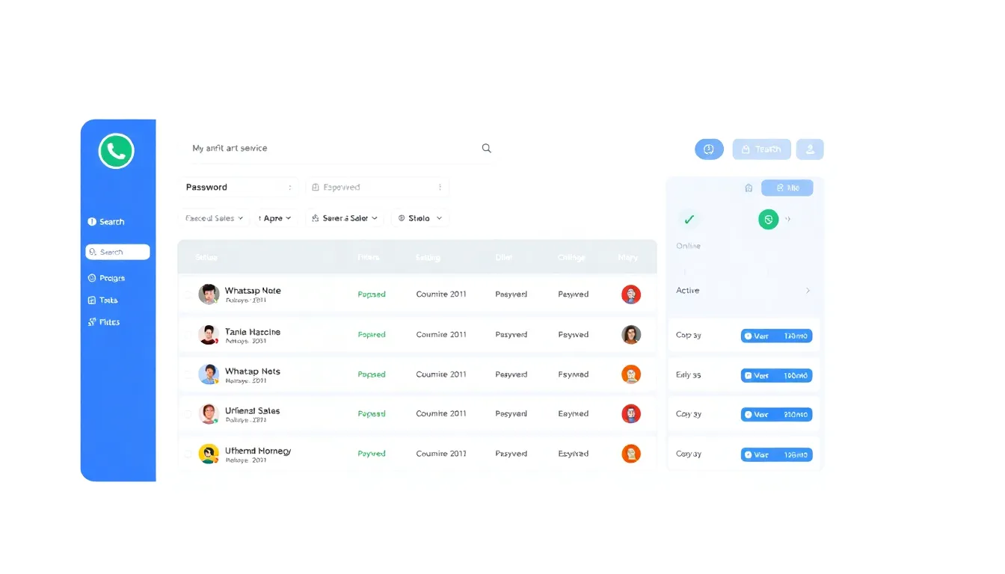
Task: Click the green phone logo in the sidebar
Action: [116, 151]
